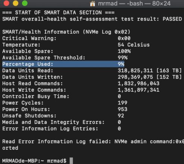Click the 'MRMADde-MBP:~ mrmad$' prompt text
The width and height of the screenshot is (184, 164).
pyautogui.click(x=34, y=161)
